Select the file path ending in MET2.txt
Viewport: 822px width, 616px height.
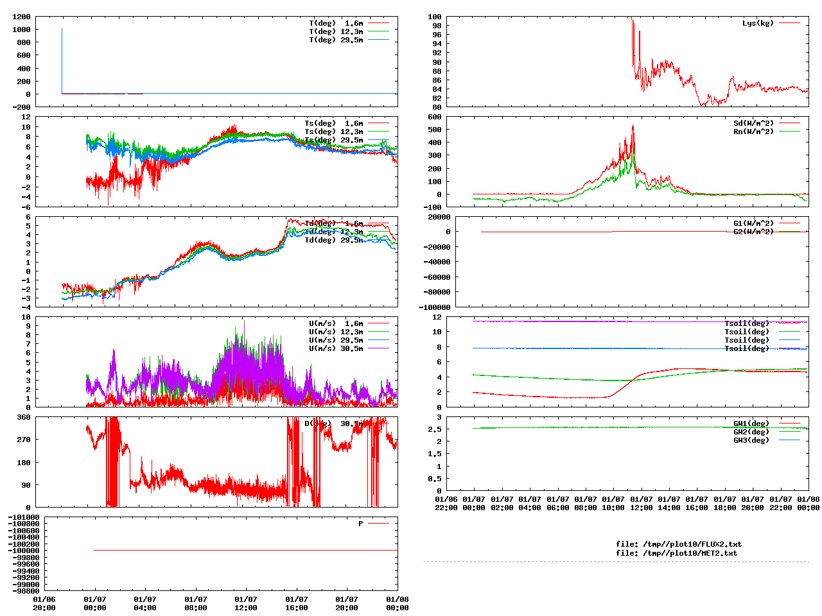pyautogui.click(x=677, y=552)
